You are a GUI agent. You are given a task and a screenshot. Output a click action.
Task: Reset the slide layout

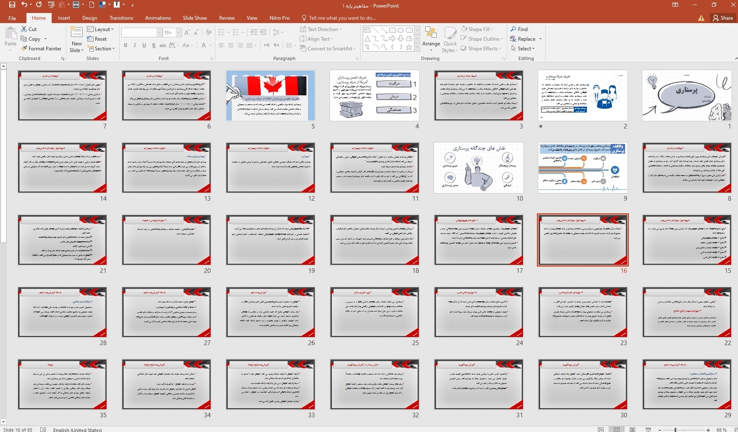97,39
